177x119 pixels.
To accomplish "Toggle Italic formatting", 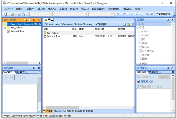I will (x=137, y=14).
